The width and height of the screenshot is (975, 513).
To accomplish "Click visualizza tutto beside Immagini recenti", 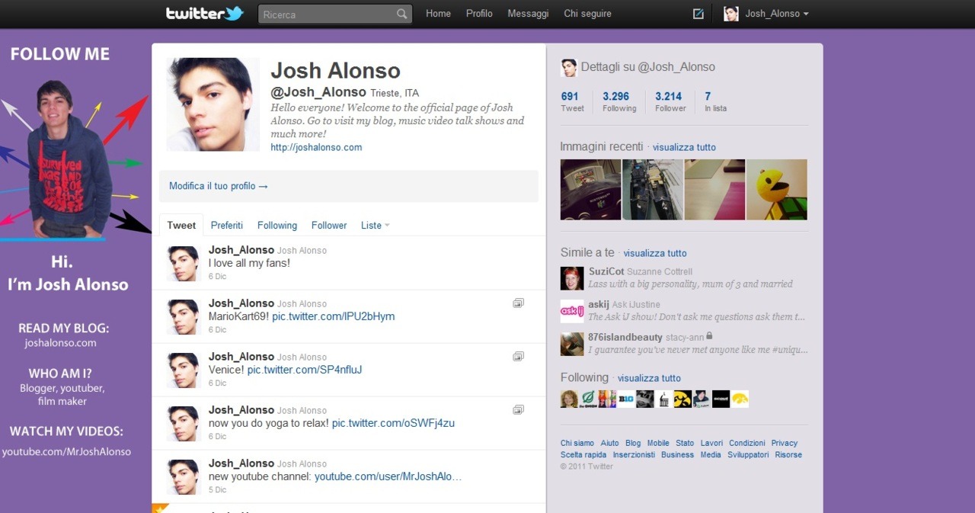I will (684, 147).
